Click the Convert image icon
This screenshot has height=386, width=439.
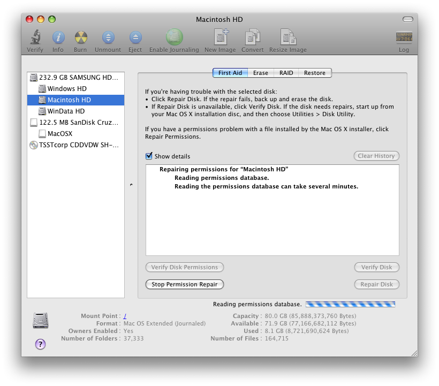tap(252, 37)
